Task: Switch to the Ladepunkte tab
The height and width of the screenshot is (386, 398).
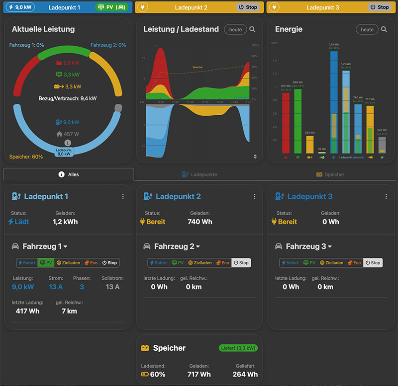Action: tap(199, 174)
